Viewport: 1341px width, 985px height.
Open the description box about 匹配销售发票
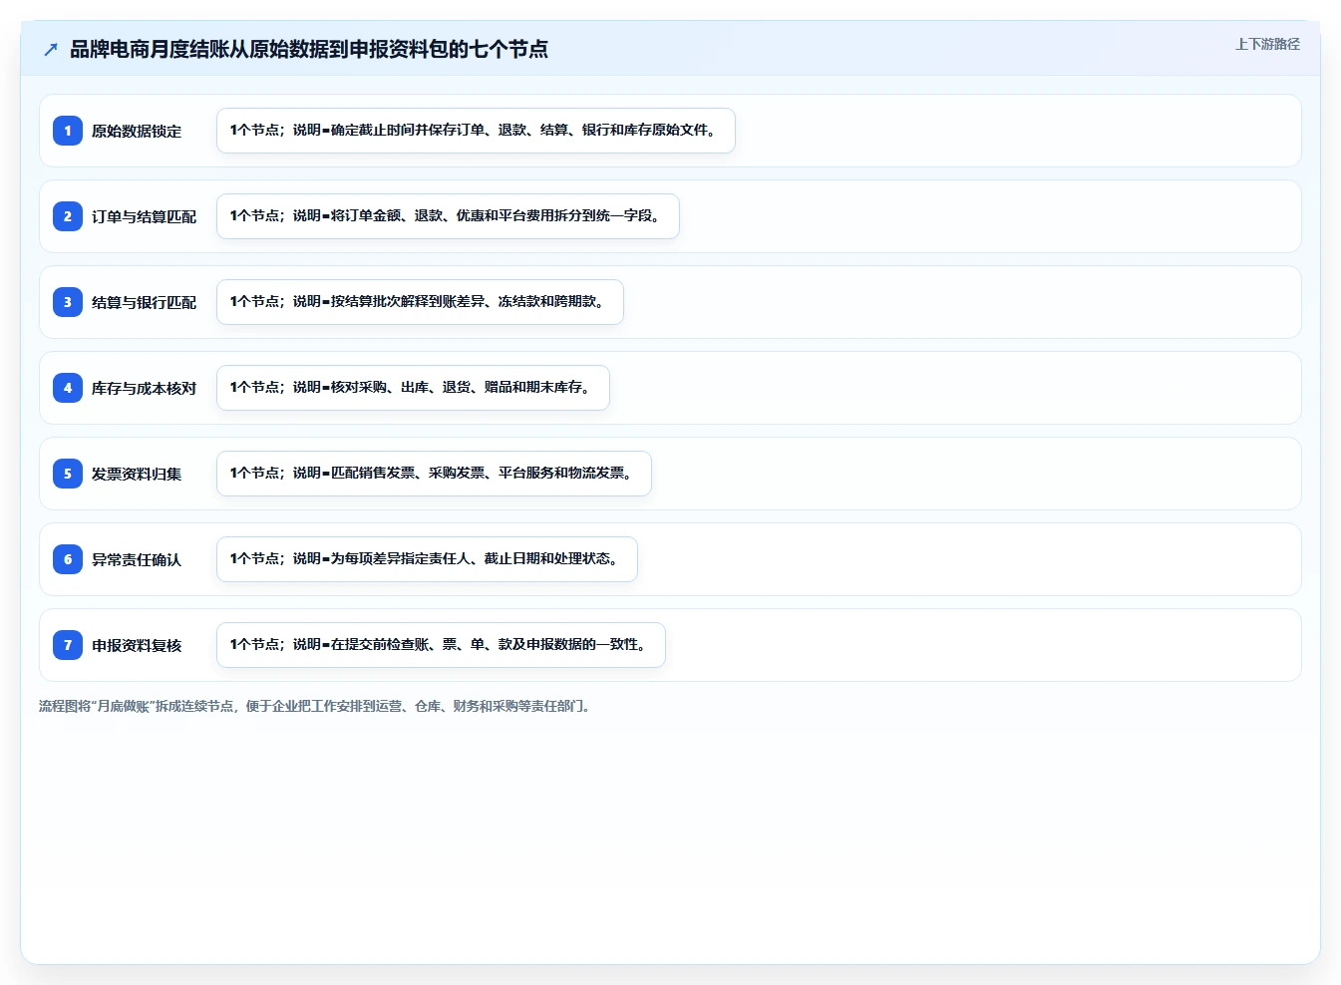(434, 474)
